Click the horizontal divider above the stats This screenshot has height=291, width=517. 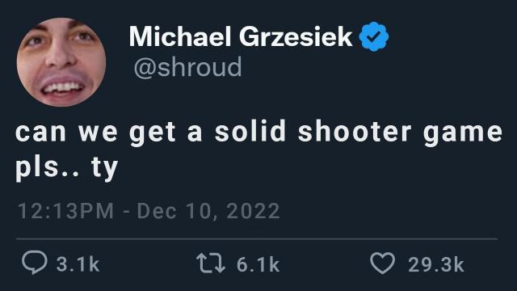pyautogui.click(x=257, y=238)
